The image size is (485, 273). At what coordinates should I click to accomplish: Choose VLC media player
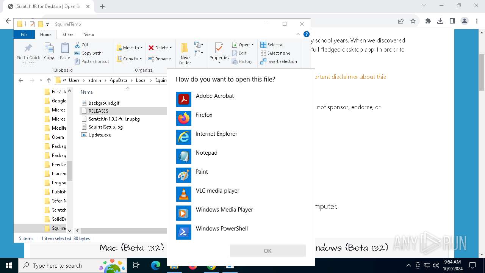point(241,194)
